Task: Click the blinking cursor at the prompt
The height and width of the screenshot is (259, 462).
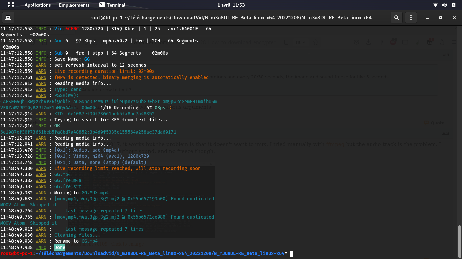Action: tap(291, 253)
